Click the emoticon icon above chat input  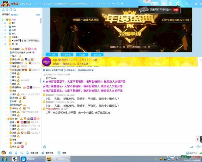(45, 147)
